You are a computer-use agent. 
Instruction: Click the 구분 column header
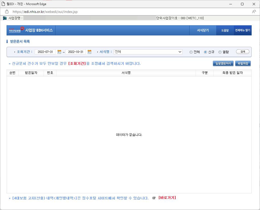pos(205,73)
